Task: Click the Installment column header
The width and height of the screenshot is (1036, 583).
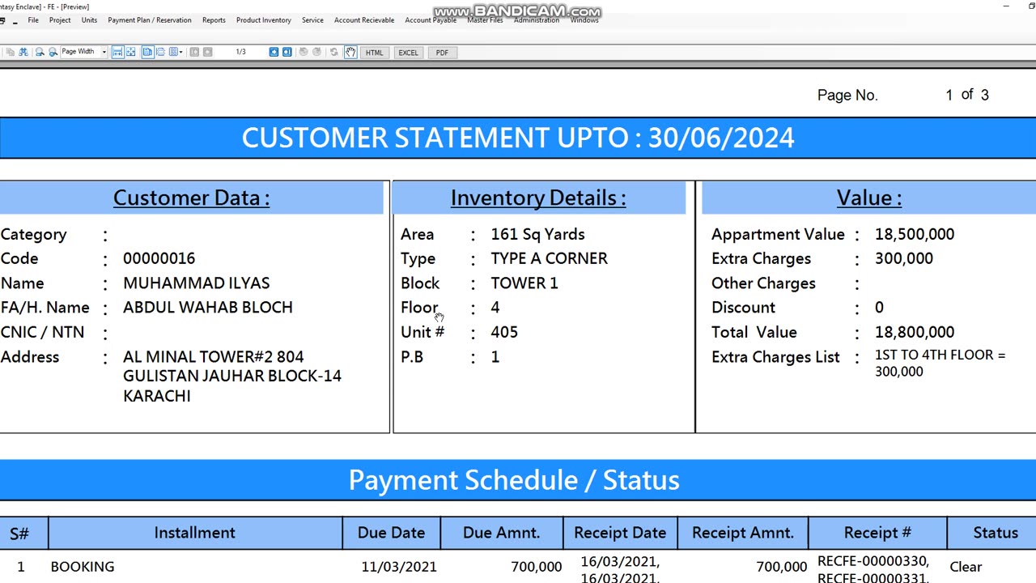Action: pos(195,533)
